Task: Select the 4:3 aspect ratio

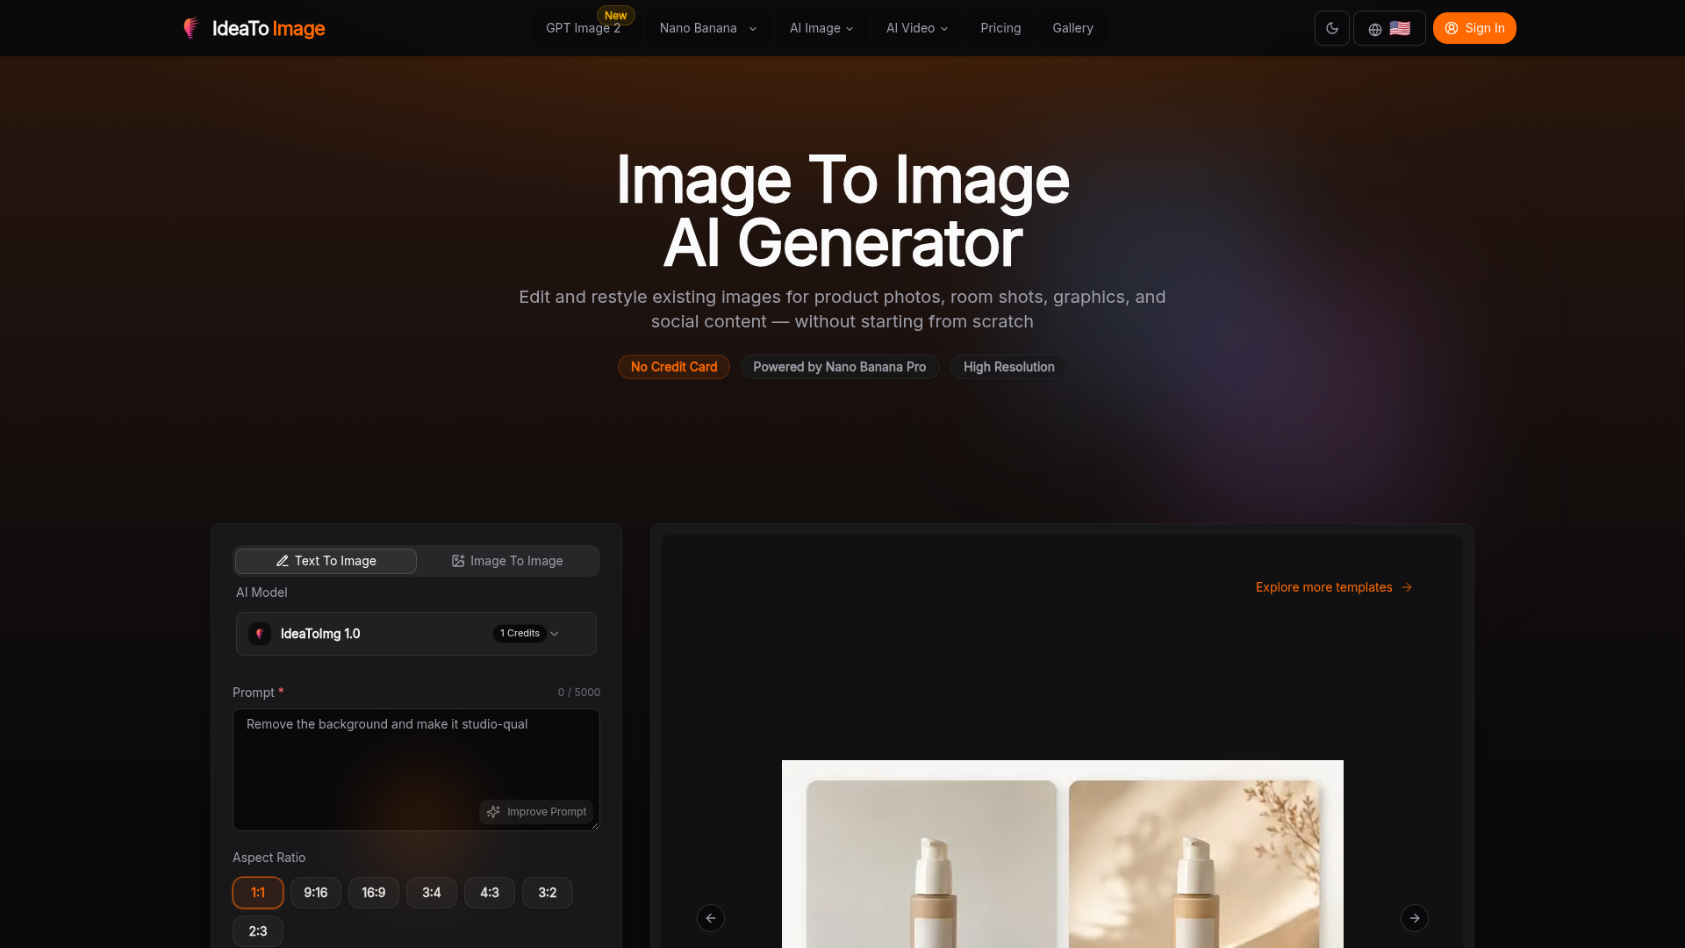Action: click(x=490, y=893)
